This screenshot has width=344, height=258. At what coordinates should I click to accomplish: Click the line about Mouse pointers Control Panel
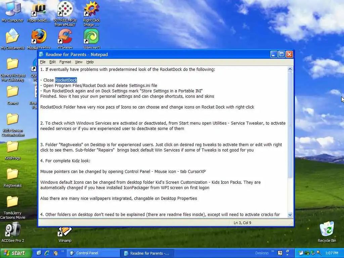(123, 172)
